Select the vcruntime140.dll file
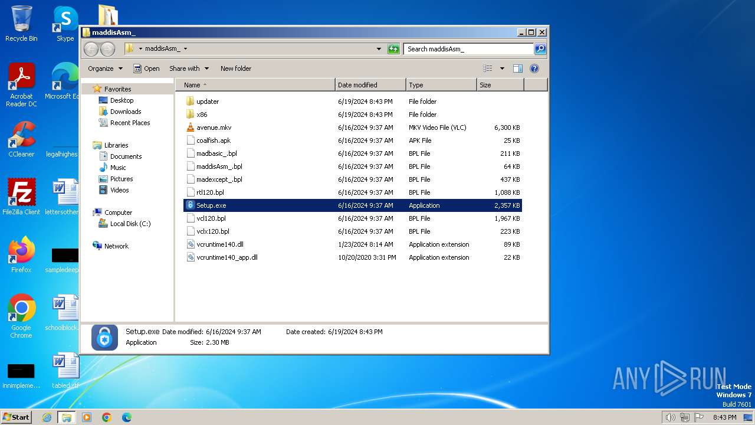This screenshot has width=755, height=425. click(x=353, y=244)
